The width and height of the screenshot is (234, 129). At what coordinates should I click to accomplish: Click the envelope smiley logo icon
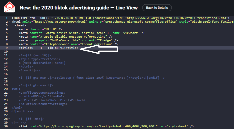tap(9, 7)
